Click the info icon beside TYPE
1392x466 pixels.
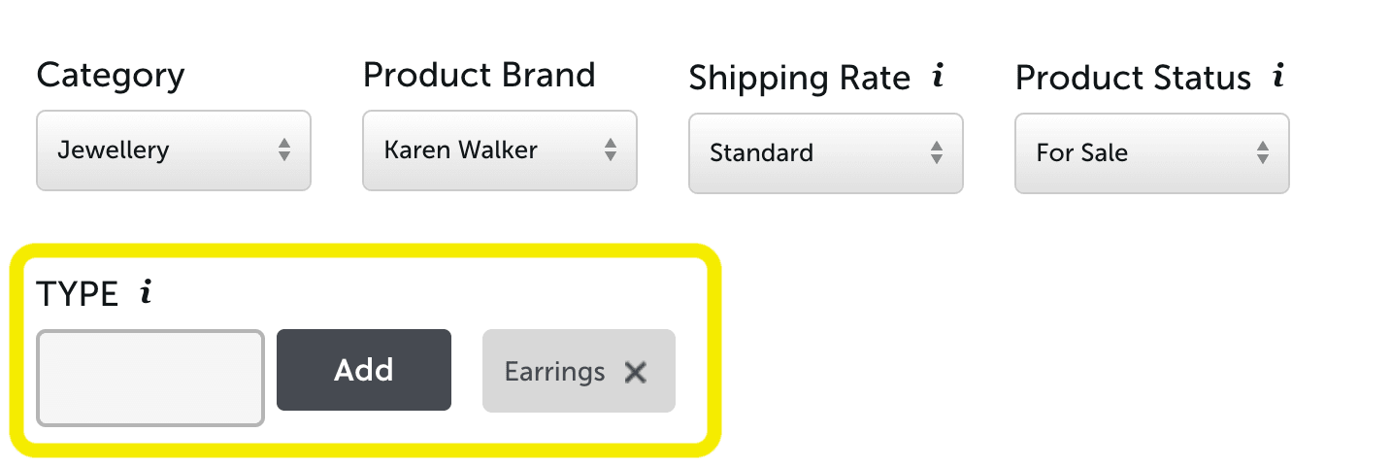point(146,292)
